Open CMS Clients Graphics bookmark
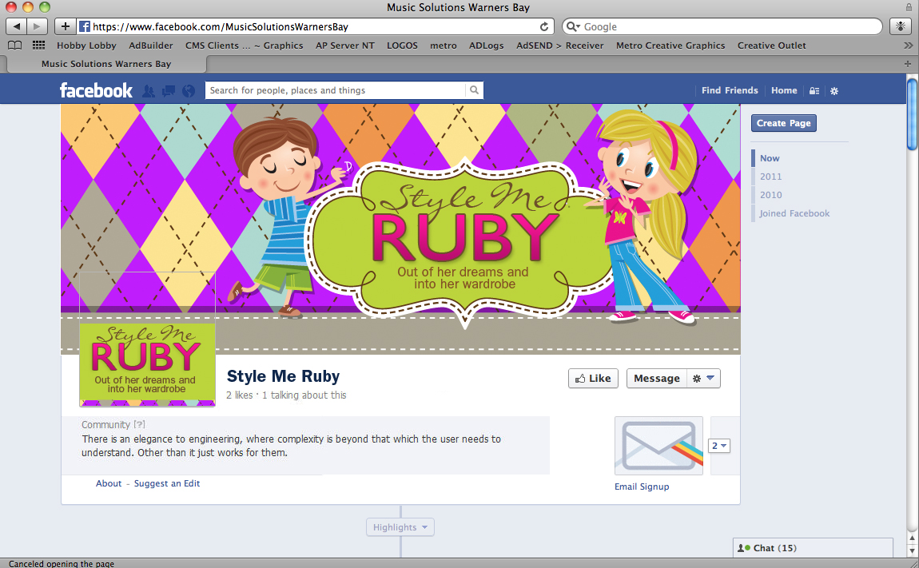 (244, 45)
